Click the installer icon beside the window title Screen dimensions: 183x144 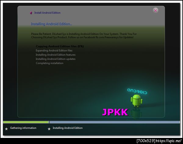(31, 13)
